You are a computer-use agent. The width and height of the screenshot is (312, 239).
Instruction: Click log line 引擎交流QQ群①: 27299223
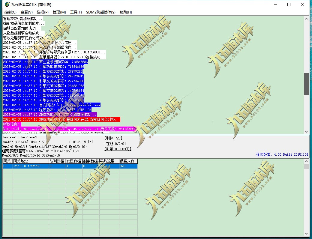(43, 71)
